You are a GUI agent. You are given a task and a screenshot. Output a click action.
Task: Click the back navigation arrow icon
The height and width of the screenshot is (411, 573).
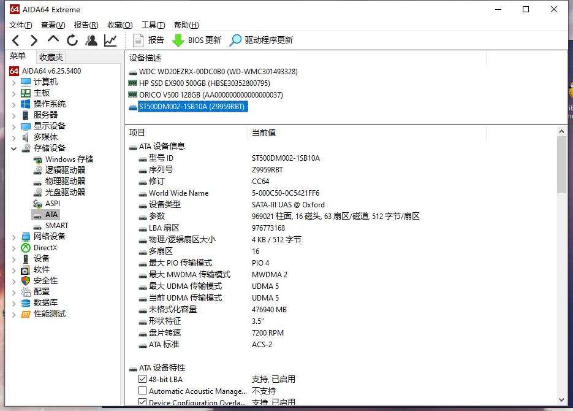coord(15,40)
